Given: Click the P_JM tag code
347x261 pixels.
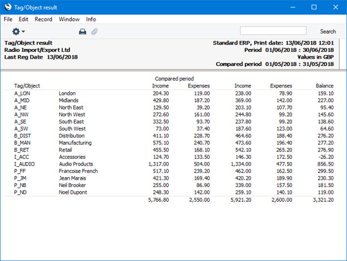Looking at the screenshot, I should (20, 178).
